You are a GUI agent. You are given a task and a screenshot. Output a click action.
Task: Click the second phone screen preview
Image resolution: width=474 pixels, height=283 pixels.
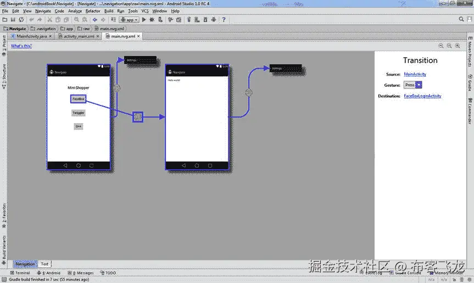(x=197, y=117)
